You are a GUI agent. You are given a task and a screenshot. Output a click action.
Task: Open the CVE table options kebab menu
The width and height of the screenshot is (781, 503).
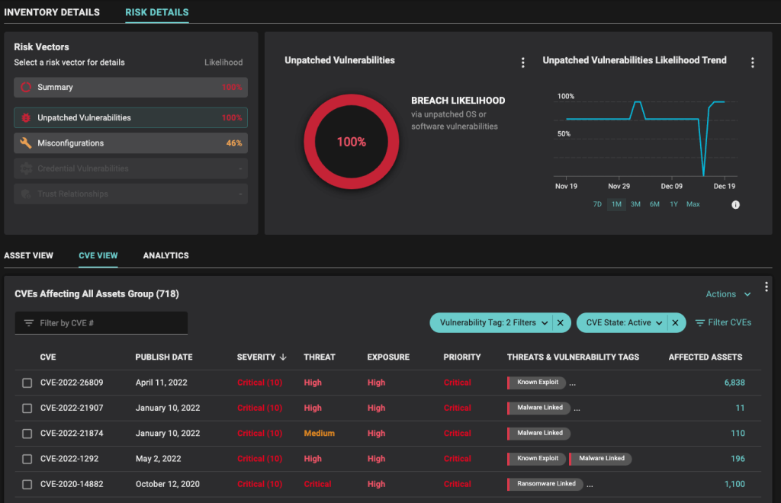click(767, 287)
